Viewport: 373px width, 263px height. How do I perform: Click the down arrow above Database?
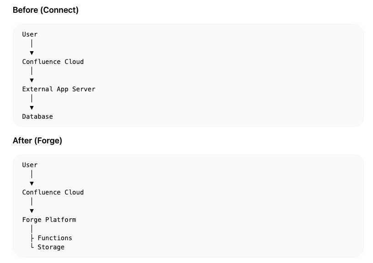(x=32, y=108)
